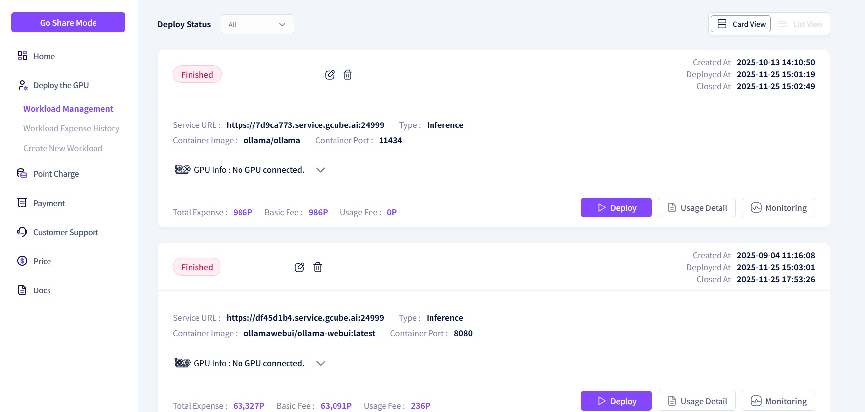Open Usage Detail for the ollama-webui workload
The image size is (865, 412).
[x=696, y=401]
